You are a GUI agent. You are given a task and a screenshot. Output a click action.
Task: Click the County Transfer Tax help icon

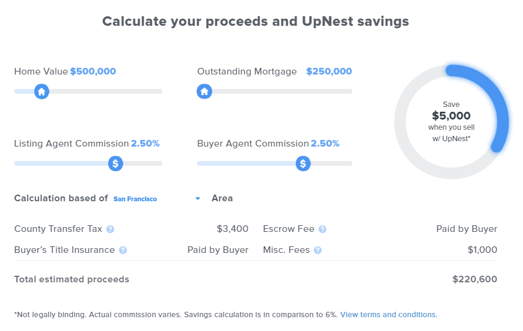pyautogui.click(x=111, y=229)
